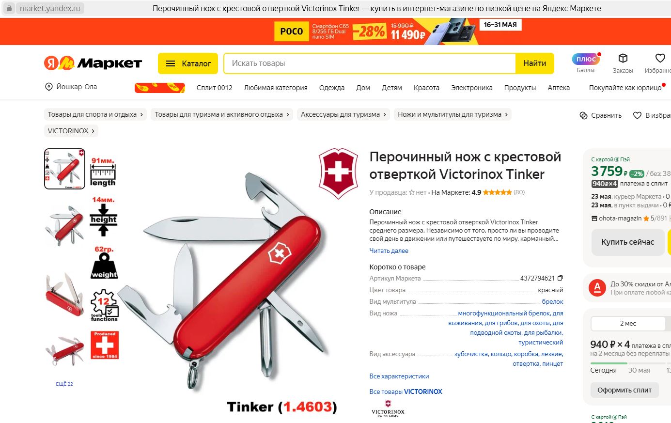Copy the Артикул Маркета number icon
The width and height of the screenshot is (671, 423).
[560, 278]
